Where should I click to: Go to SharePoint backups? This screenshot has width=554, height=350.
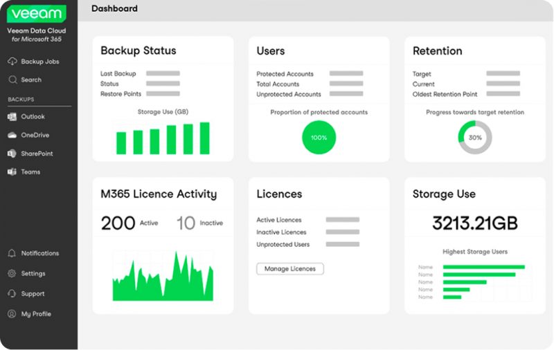[x=37, y=154]
